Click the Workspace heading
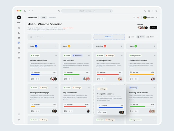Viewport: 174px width, 131px height. pyautogui.click(x=33, y=18)
